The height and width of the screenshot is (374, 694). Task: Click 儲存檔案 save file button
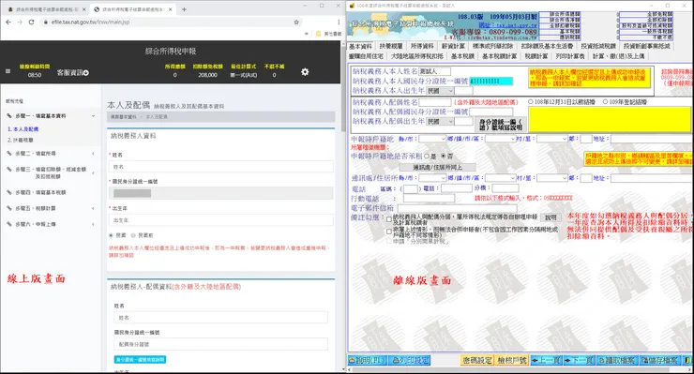659,360
